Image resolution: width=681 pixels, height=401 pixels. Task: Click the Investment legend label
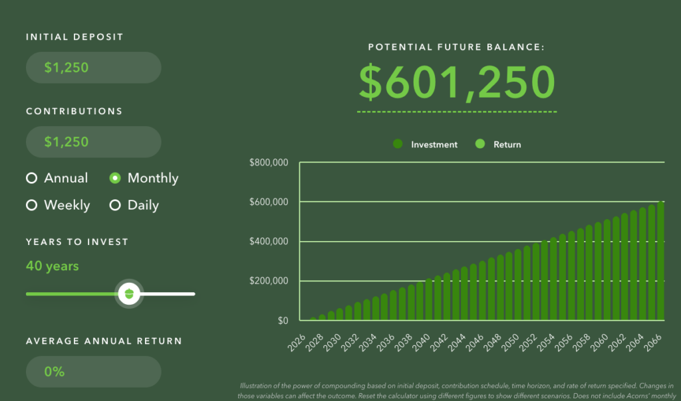pos(434,145)
